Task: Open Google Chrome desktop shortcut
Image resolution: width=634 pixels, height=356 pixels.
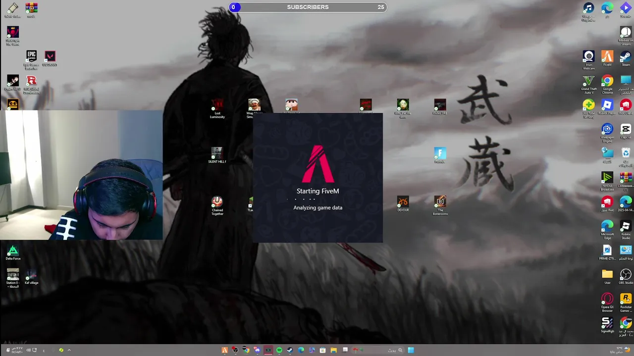Action: [x=607, y=85]
